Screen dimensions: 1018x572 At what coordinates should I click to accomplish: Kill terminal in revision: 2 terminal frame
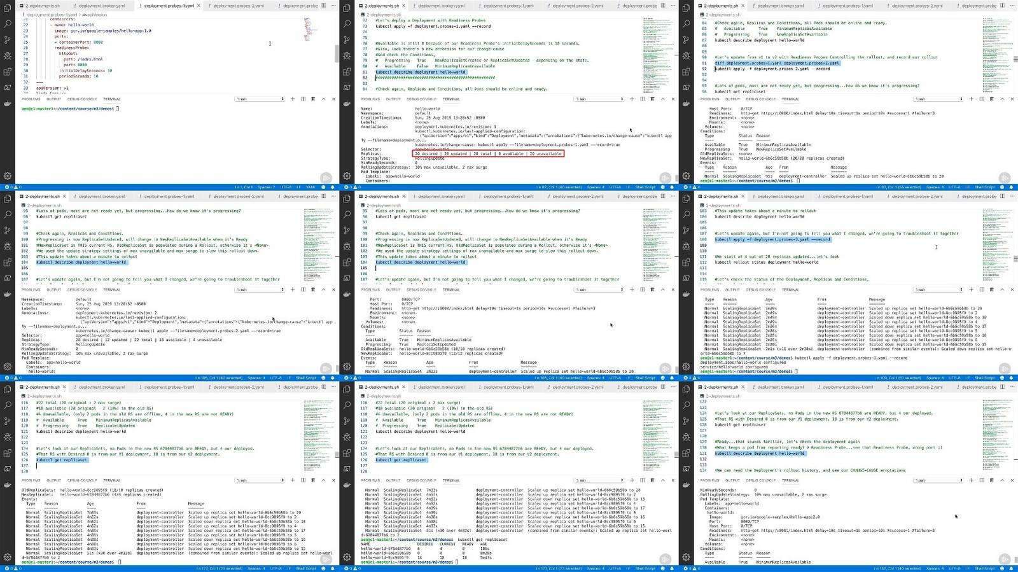[313, 289]
